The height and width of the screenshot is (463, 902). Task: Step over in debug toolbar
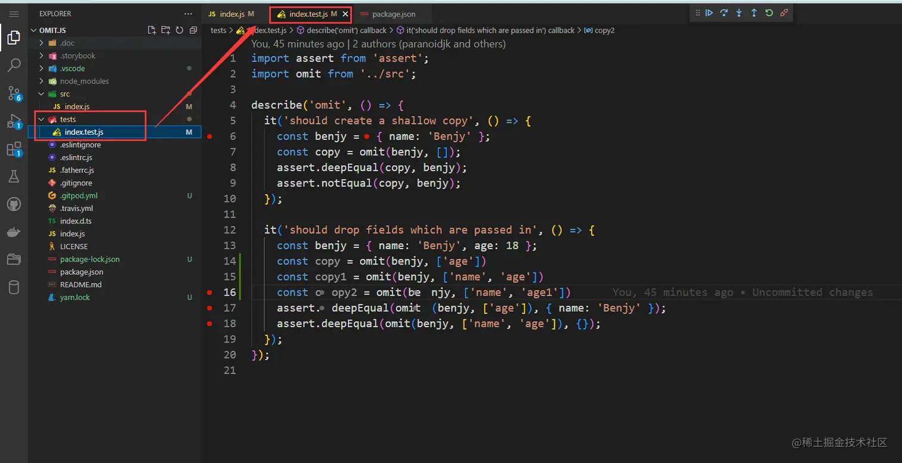(x=724, y=13)
